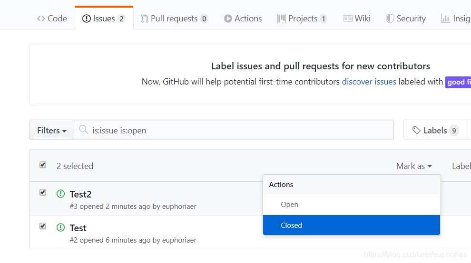Expand the Filters dropdown
This screenshot has width=471, height=263.
pyautogui.click(x=51, y=130)
